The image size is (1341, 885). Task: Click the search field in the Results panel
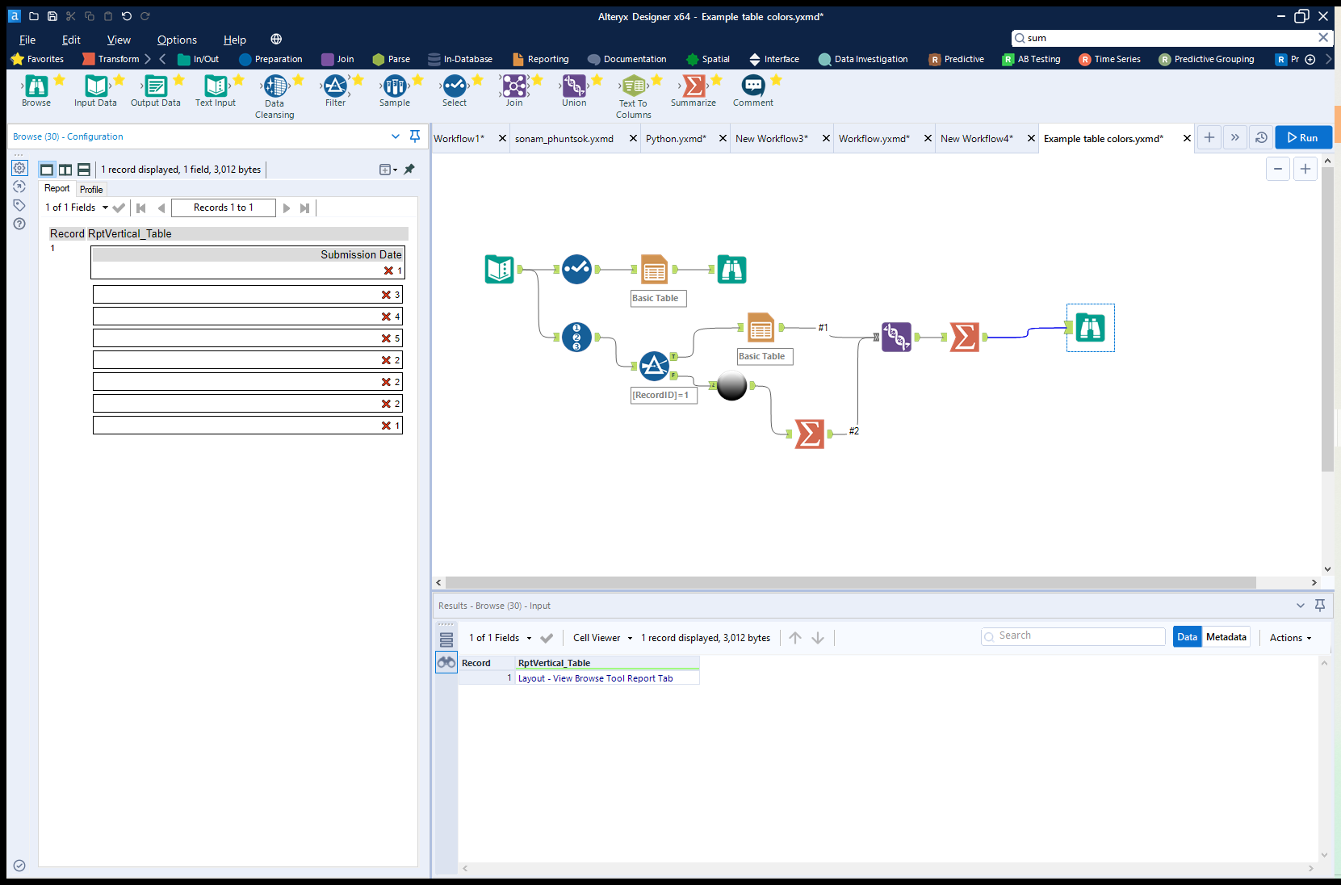point(1072,636)
